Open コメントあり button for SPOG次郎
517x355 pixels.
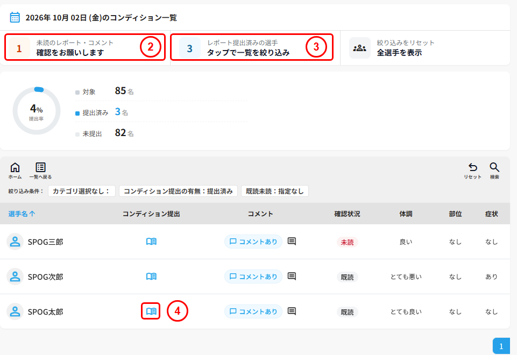253,276
